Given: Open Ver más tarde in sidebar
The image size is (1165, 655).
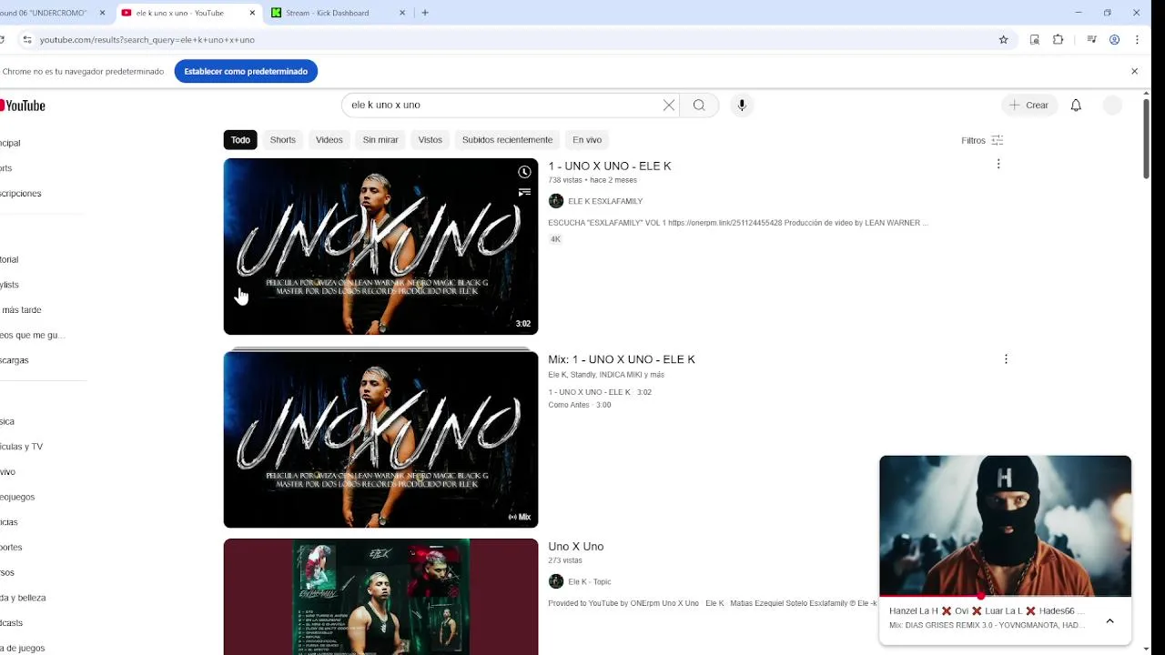Looking at the screenshot, I should click(20, 310).
